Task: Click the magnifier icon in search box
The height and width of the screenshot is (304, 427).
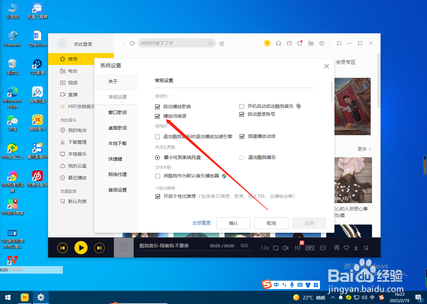Action: tap(211, 43)
